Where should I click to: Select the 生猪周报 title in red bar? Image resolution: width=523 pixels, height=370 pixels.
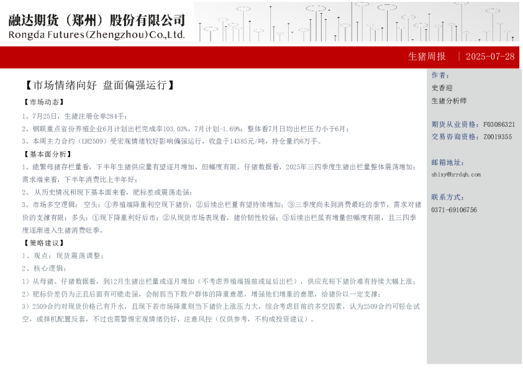pos(427,57)
